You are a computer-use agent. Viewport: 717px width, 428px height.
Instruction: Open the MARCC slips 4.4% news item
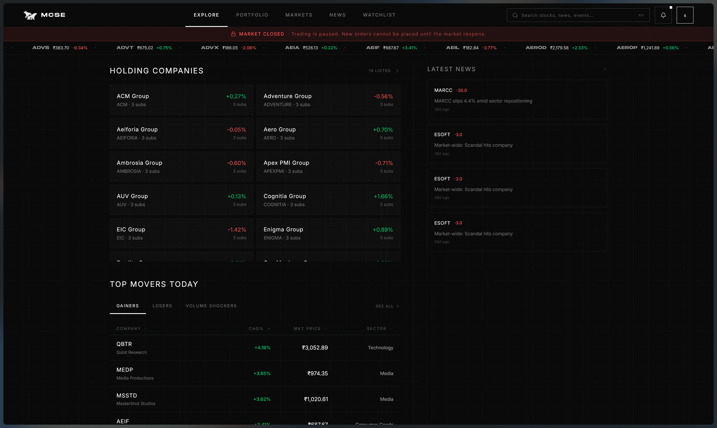click(x=517, y=99)
